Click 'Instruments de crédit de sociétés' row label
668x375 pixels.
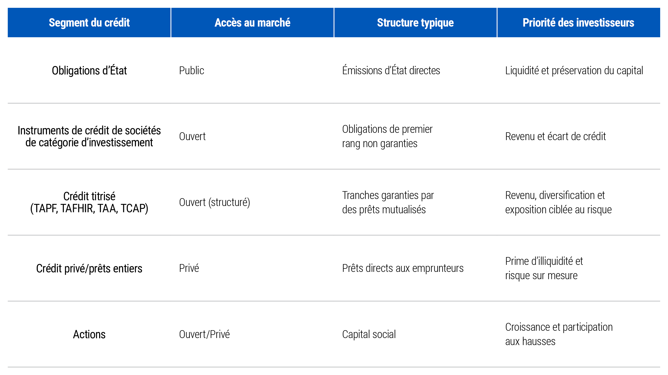pyautogui.click(x=89, y=136)
